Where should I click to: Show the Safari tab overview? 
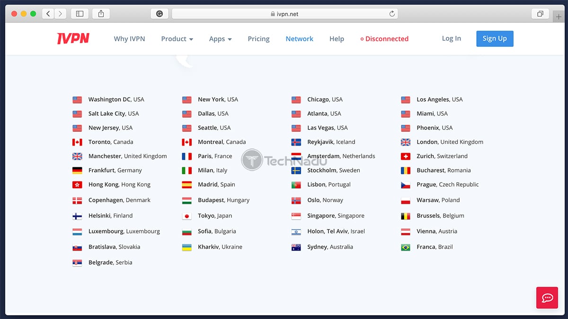pyautogui.click(x=540, y=14)
